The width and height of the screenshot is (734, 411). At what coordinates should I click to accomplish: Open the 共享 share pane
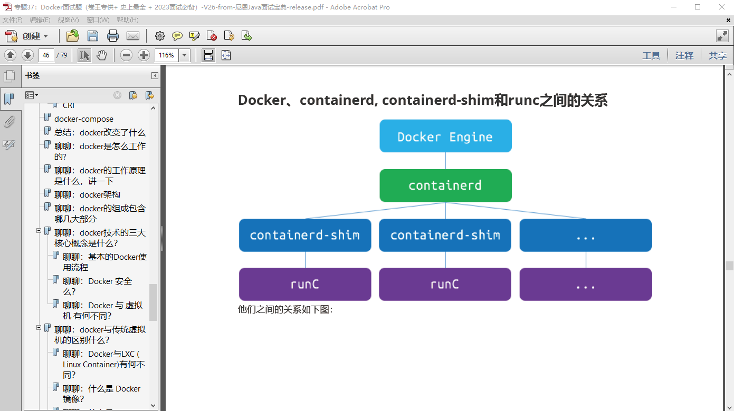718,55
